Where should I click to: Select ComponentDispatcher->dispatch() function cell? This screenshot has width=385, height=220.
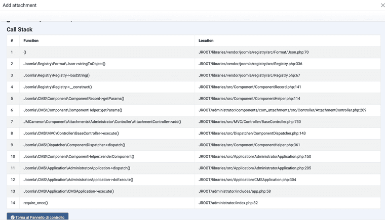(x=107, y=145)
